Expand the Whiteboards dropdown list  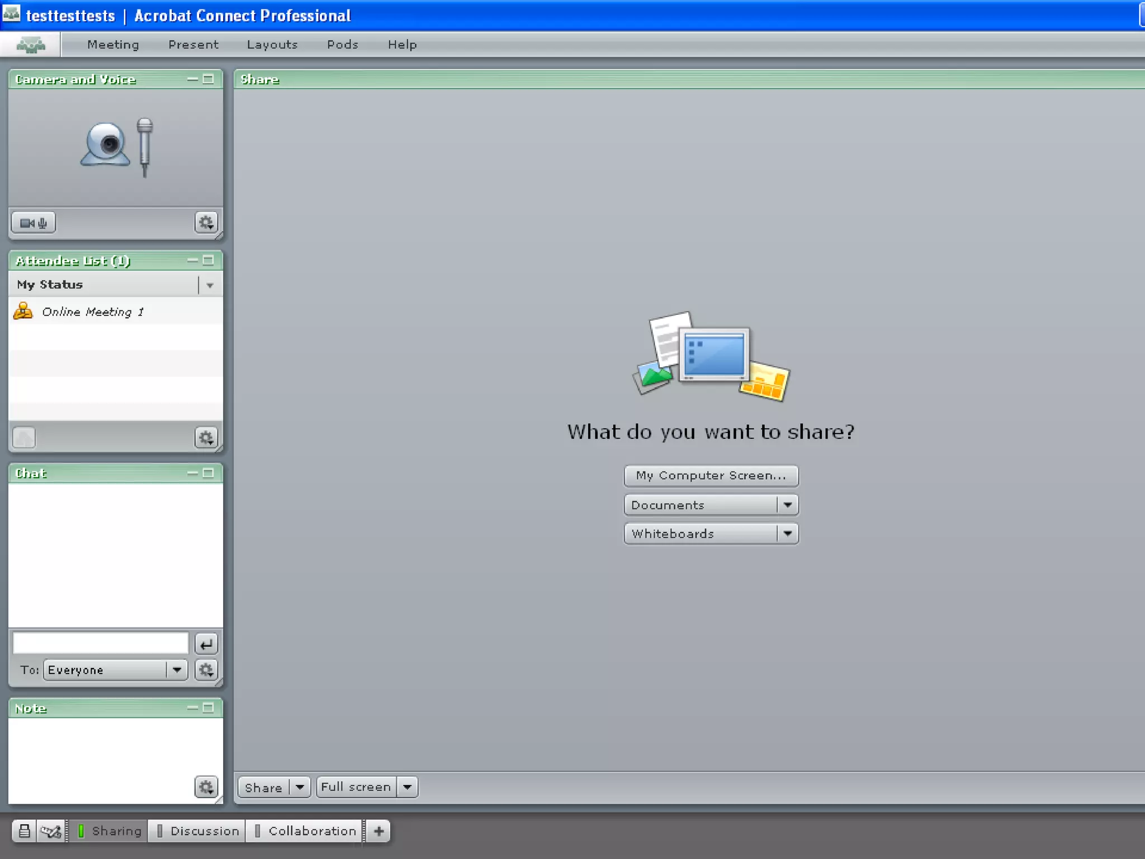pos(787,534)
